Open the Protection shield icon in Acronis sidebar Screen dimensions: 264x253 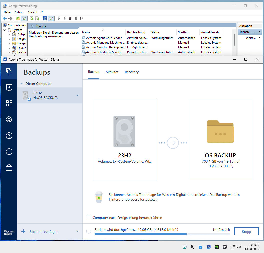[9, 87]
